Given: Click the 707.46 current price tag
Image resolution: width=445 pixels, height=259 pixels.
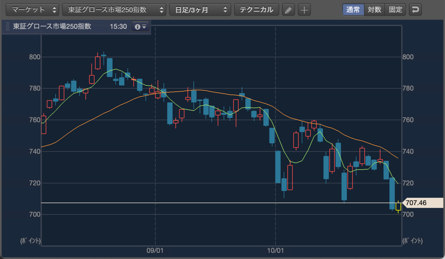Looking at the screenshot, I should pyautogui.click(x=423, y=203).
